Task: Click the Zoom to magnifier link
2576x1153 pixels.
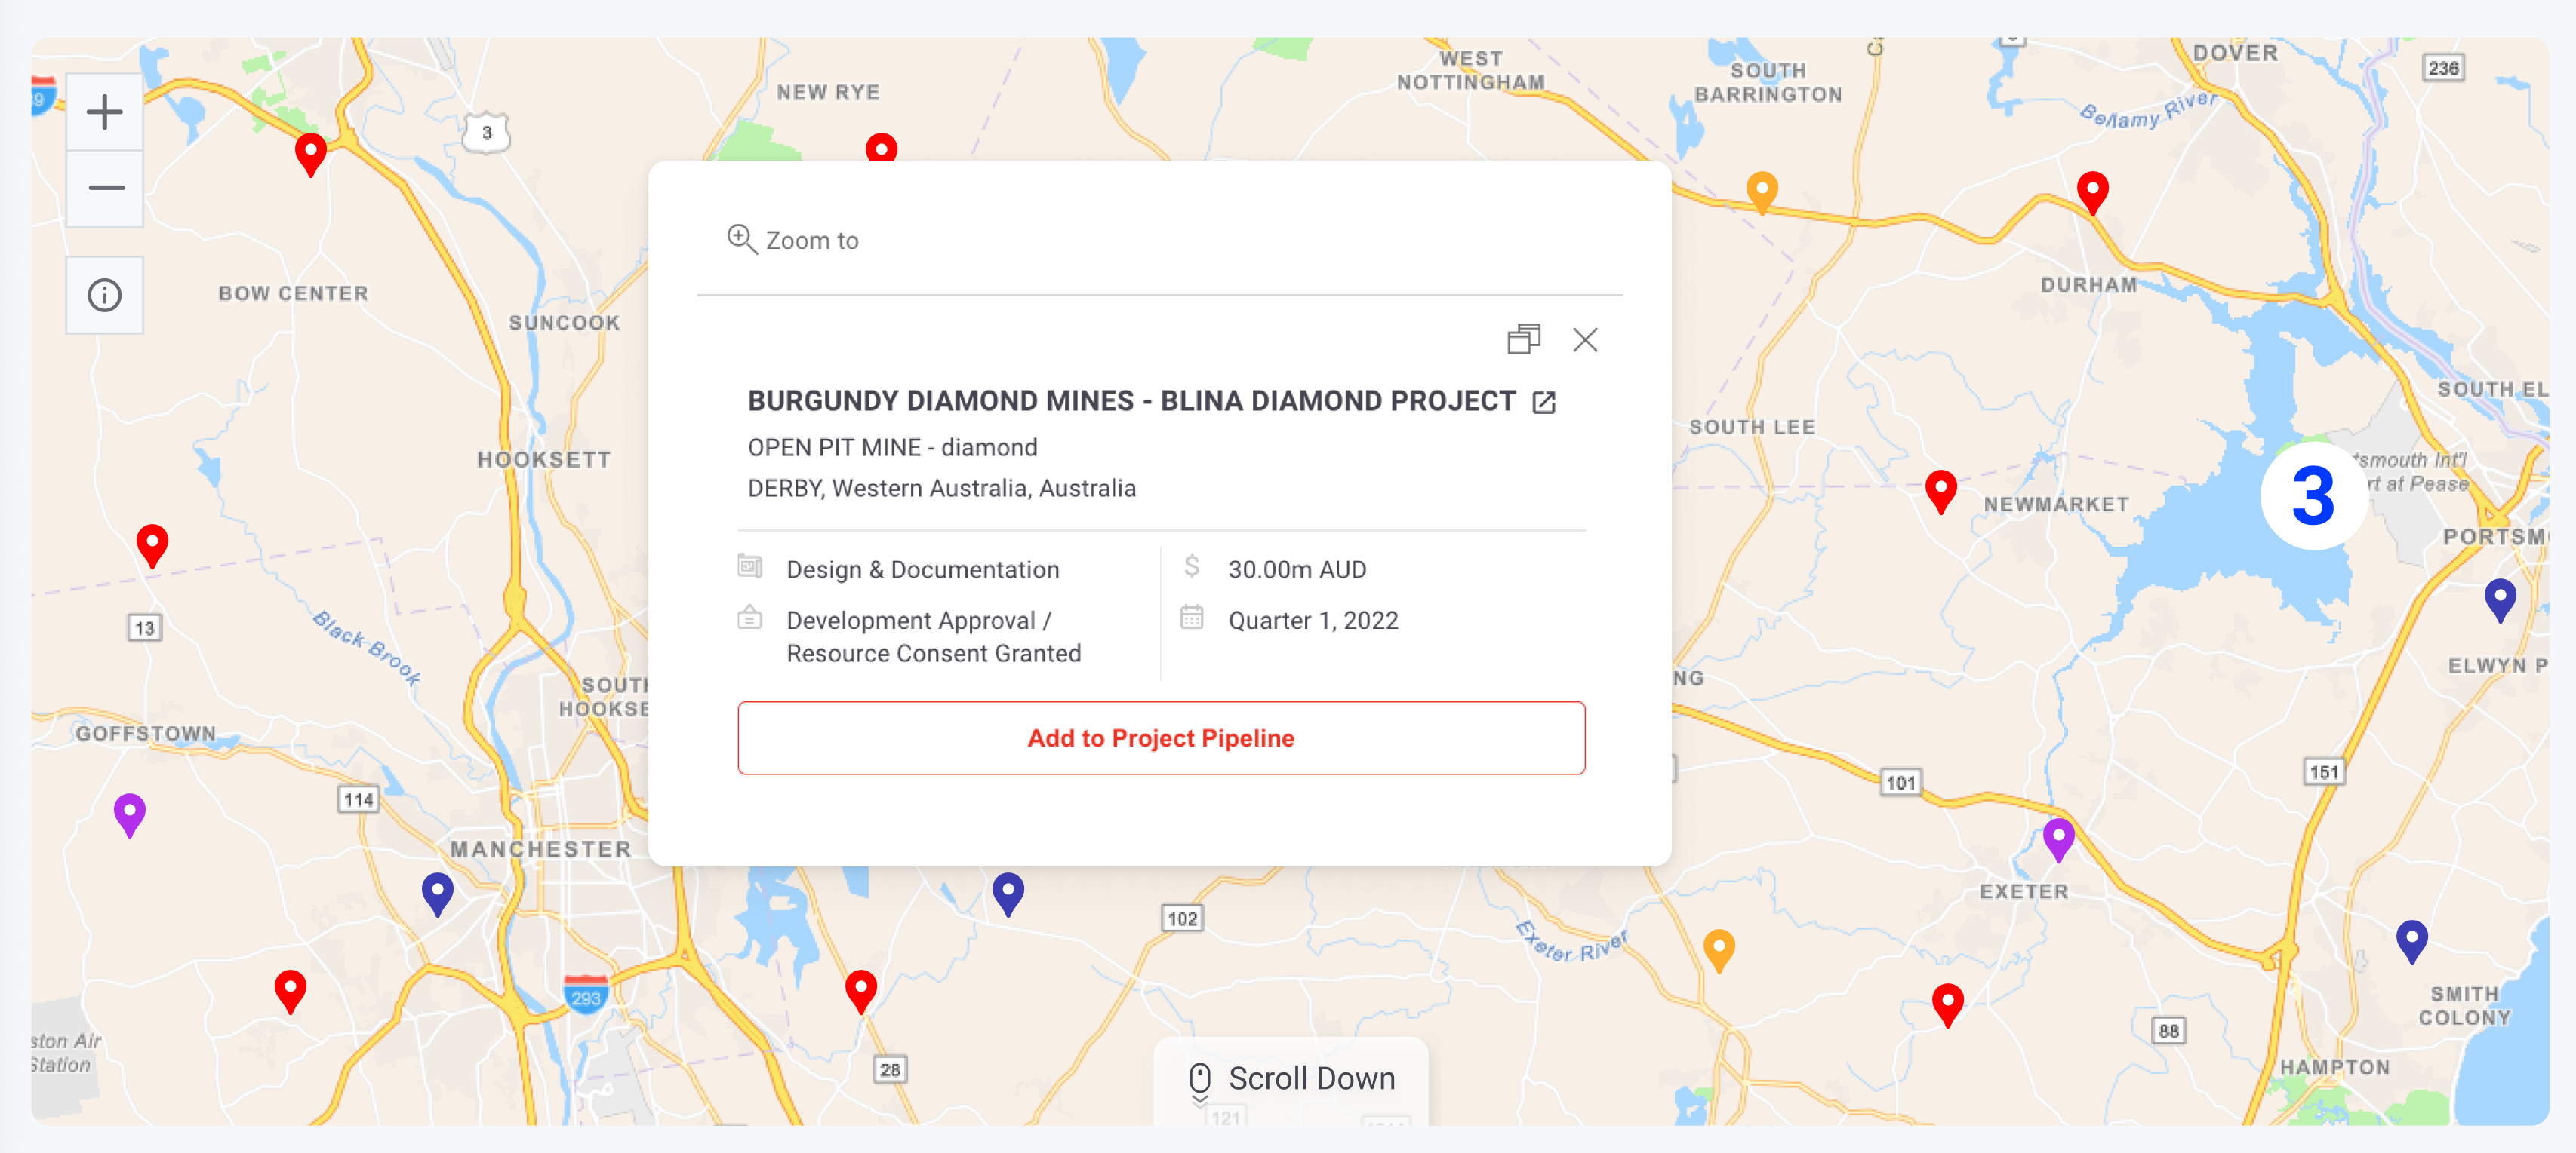Action: pos(792,240)
